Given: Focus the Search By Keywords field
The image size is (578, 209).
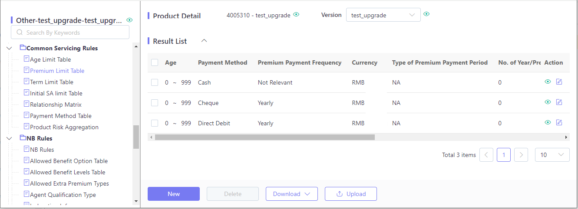Looking at the screenshot, I should pyautogui.click(x=70, y=33).
